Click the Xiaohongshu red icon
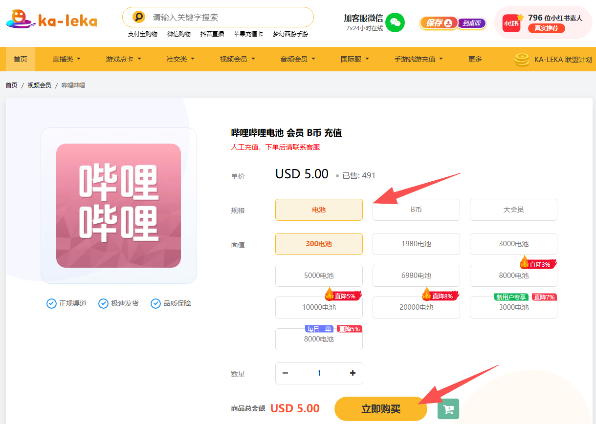 (511, 23)
